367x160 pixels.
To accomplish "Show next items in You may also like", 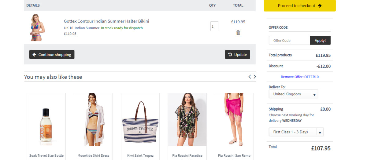I will [x=255, y=77].
